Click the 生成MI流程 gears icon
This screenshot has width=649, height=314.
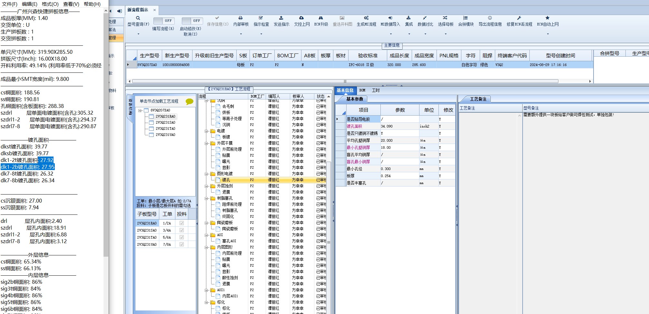point(366,18)
